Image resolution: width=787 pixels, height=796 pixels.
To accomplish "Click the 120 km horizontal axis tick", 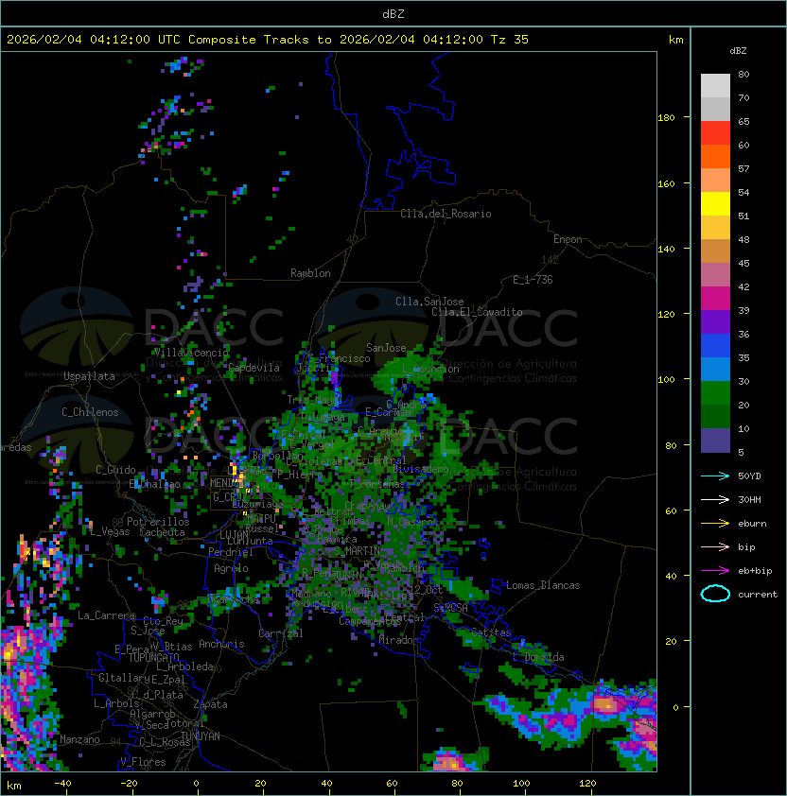I will pyautogui.click(x=587, y=784).
